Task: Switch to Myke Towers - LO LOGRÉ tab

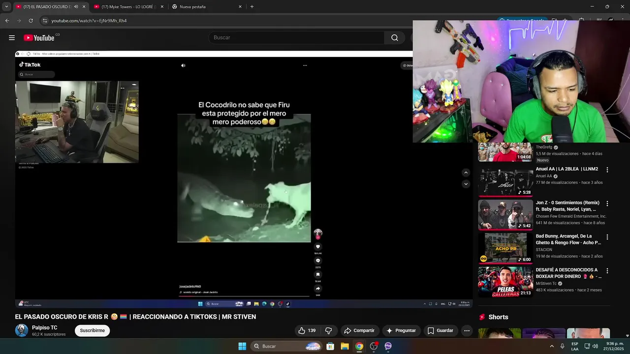Action: coord(128,7)
